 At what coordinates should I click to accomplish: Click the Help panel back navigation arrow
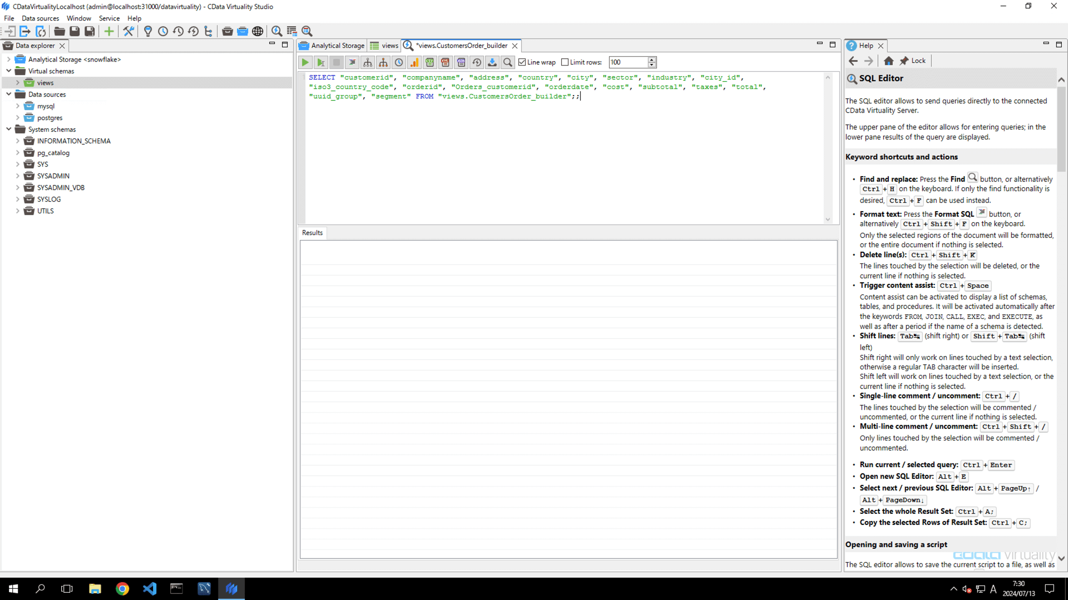tap(854, 61)
